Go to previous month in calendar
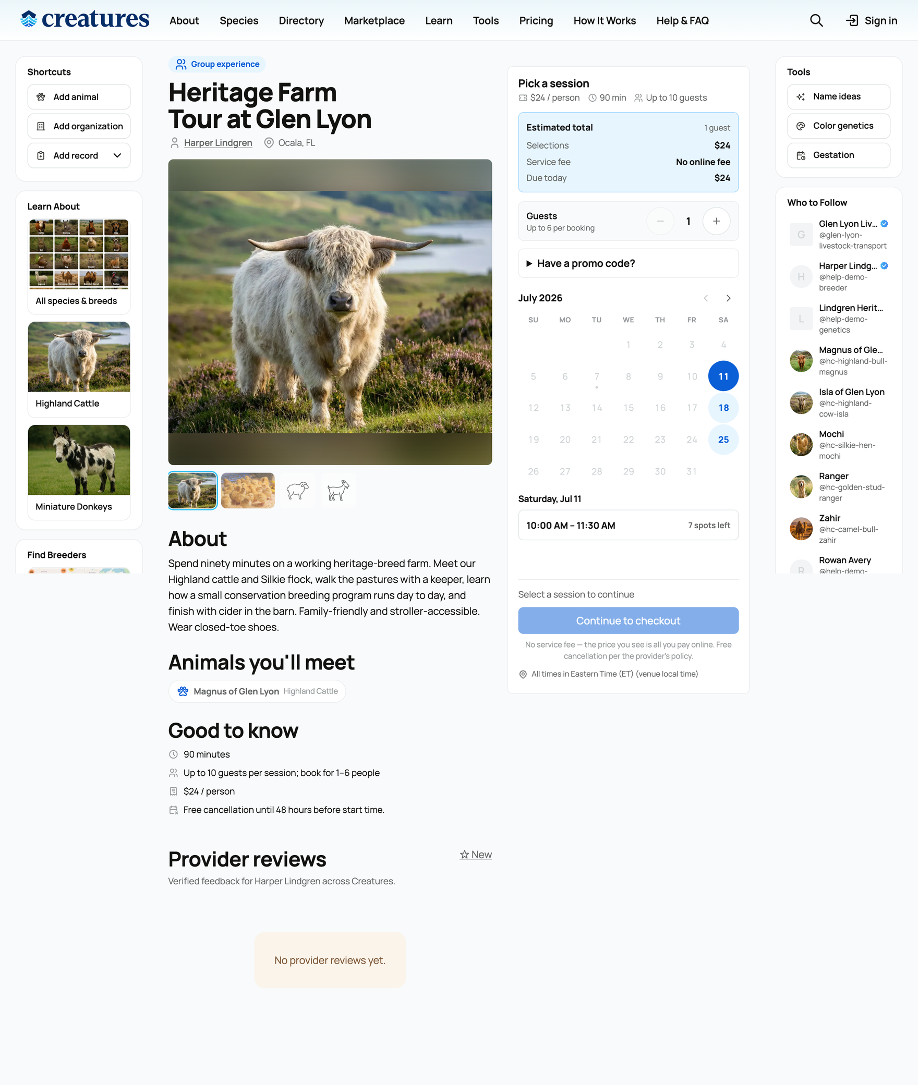The image size is (918, 1085). (x=706, y=298)
